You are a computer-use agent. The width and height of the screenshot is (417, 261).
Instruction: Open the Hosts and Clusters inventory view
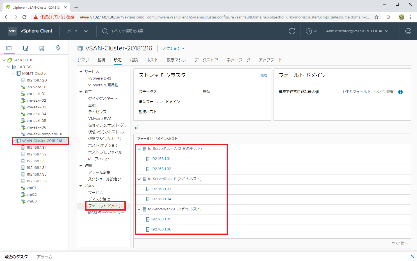pos(9,48)
